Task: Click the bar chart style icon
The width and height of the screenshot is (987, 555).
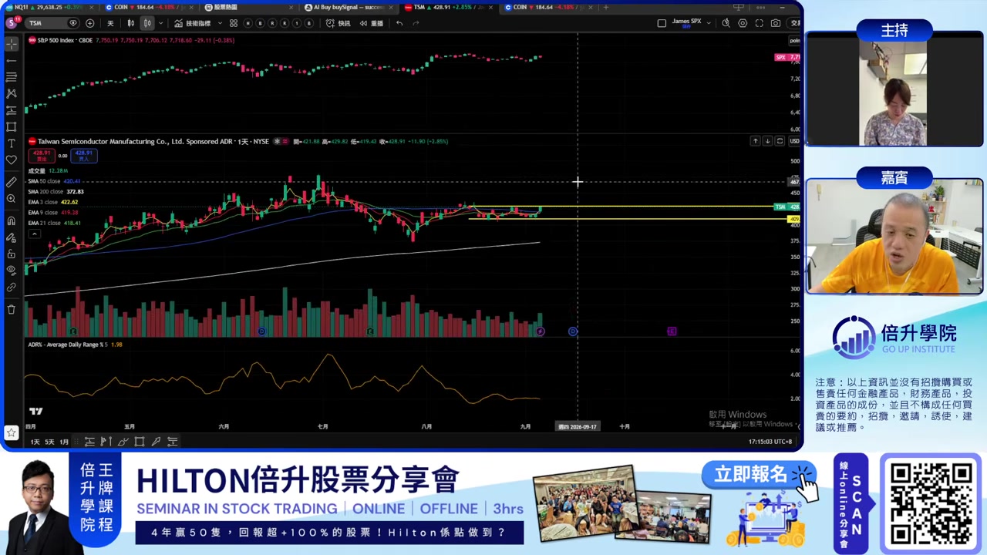Action: click(131, 23)
